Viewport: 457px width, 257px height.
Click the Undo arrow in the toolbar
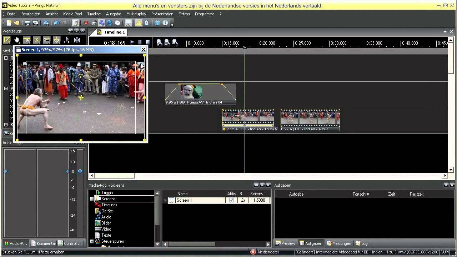click(56, 23)
